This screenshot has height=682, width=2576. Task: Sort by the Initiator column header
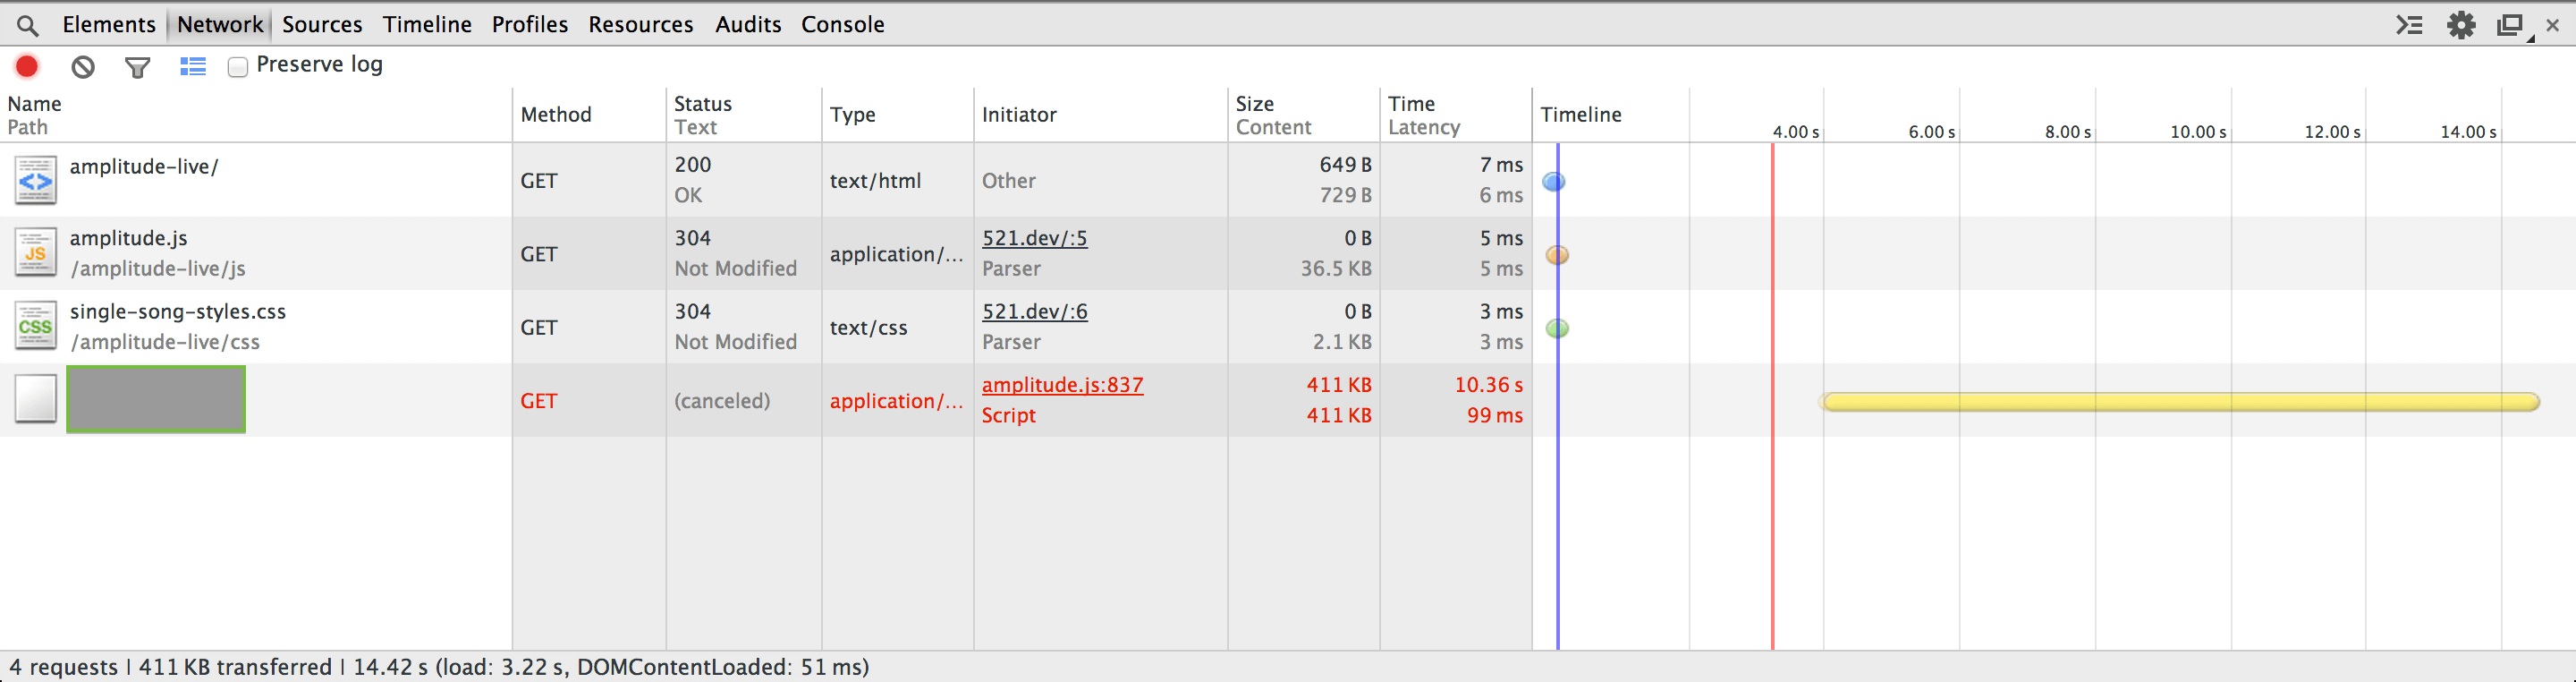(1101, 115)
